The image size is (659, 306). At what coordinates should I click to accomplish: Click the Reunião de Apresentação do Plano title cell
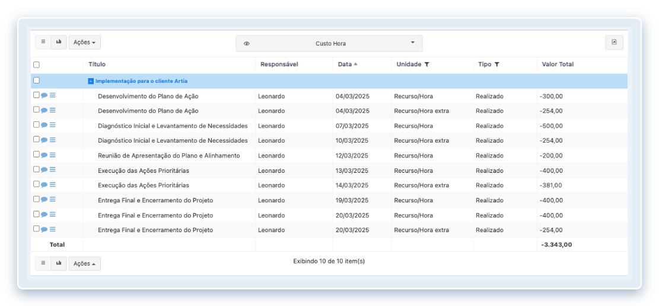168,156
